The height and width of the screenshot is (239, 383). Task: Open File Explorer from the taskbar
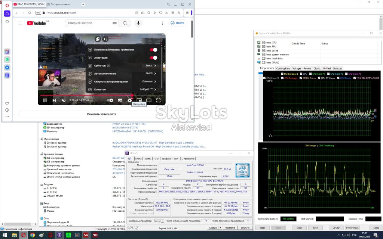[x=15, y=235]
